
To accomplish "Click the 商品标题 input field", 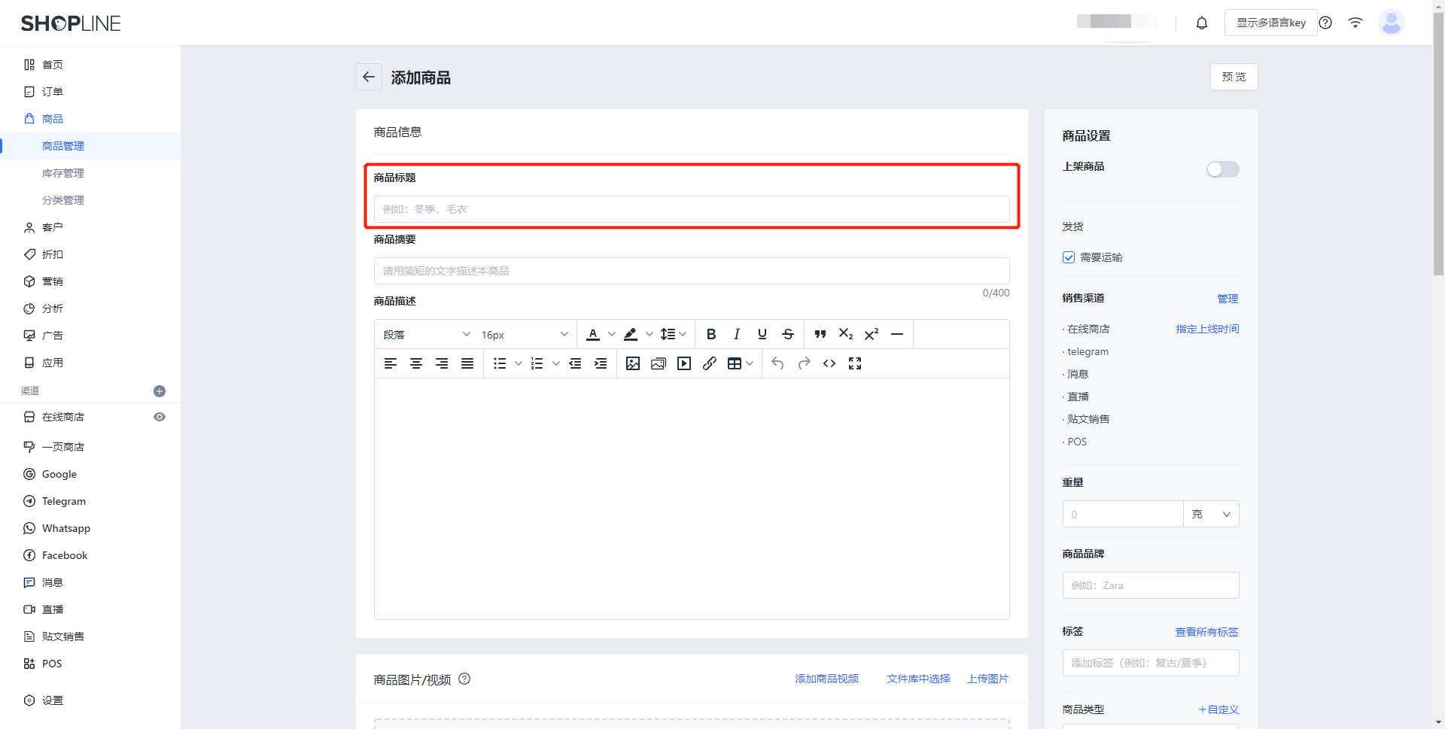I will 691,209.
